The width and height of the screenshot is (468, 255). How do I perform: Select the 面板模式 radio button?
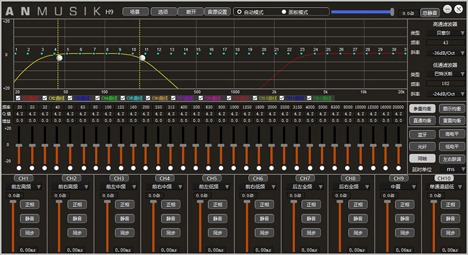284,12
